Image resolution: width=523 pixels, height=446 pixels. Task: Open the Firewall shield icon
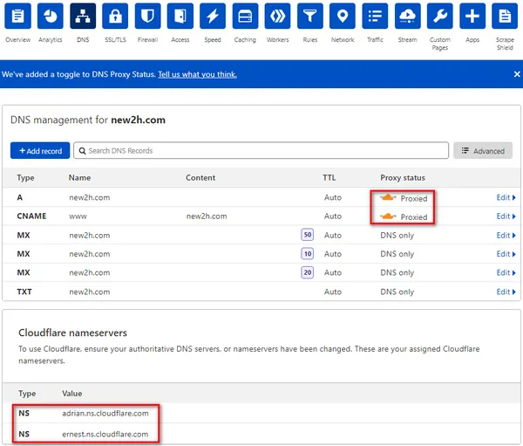coord(148,16)
